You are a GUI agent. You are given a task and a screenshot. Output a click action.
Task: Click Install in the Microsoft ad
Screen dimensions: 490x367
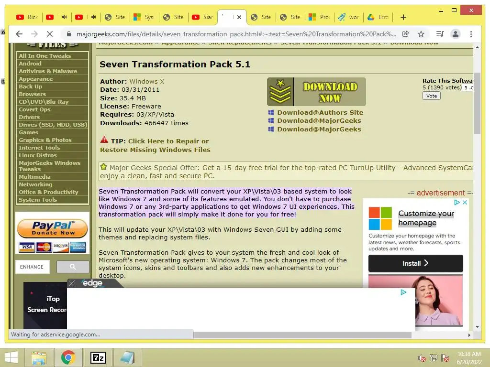point(415,263)
